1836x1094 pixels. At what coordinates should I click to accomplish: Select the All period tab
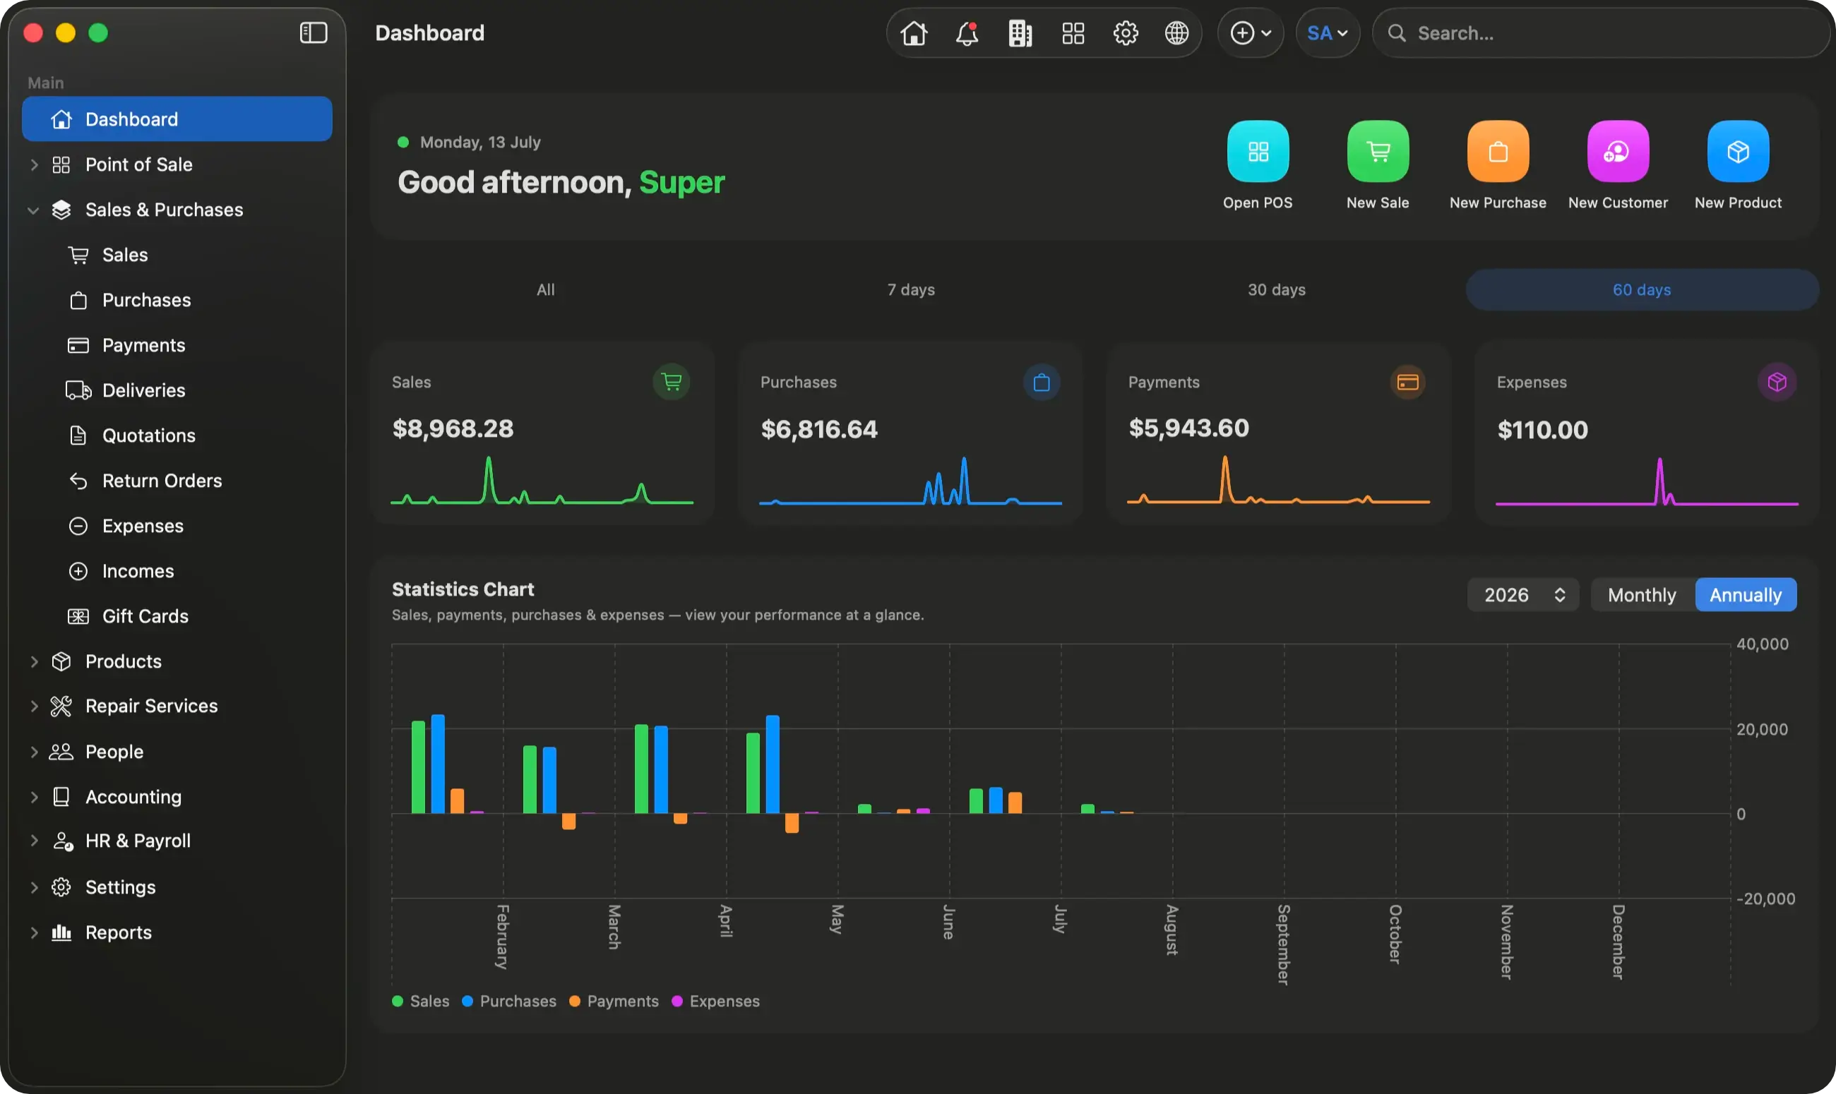point(546,289)
